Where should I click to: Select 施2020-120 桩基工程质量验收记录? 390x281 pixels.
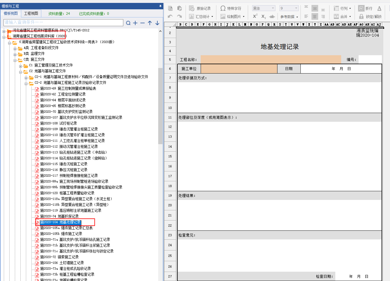pyautogui.click(x=67, y=193)
